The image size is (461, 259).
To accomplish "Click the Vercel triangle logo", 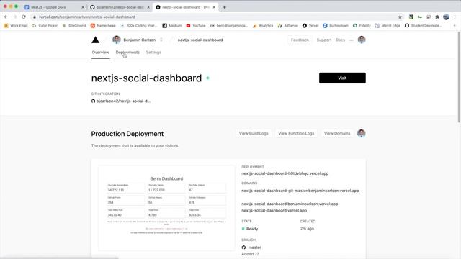I will [95, 40].
